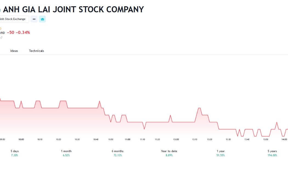Click the 7.30% five-day return
Viewport: 288px width, 172px height.
pos(15,155)
